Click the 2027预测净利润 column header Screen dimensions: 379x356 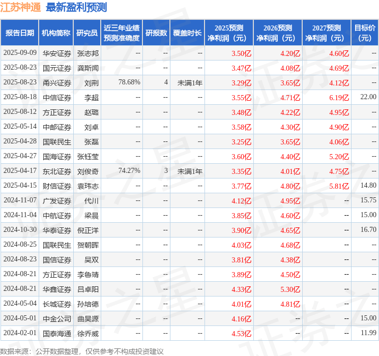click(x=327, y=33)
